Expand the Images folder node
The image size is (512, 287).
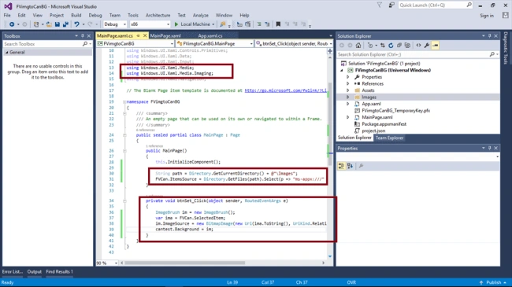click(347, 98)
